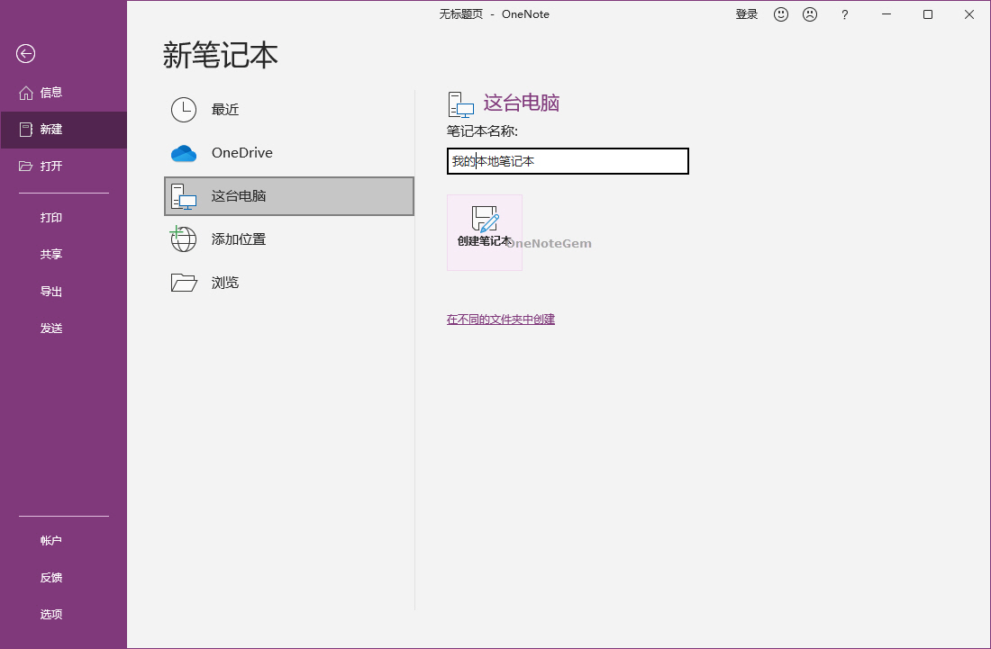
Task: Send a smile feedback face icon
Action: click(x=781, y=14)
